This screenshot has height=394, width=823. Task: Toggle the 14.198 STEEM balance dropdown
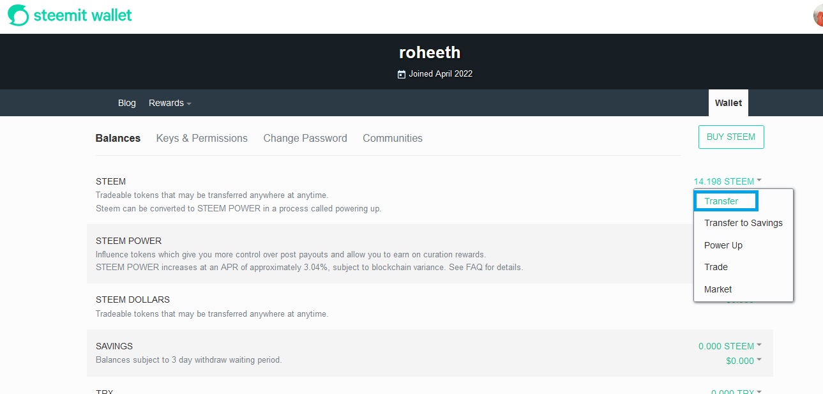[728, 181]
